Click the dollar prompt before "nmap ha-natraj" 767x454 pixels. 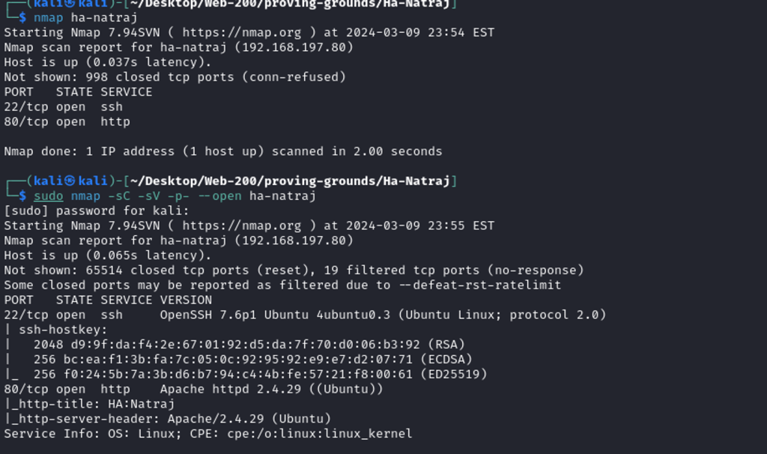[23, 17]
